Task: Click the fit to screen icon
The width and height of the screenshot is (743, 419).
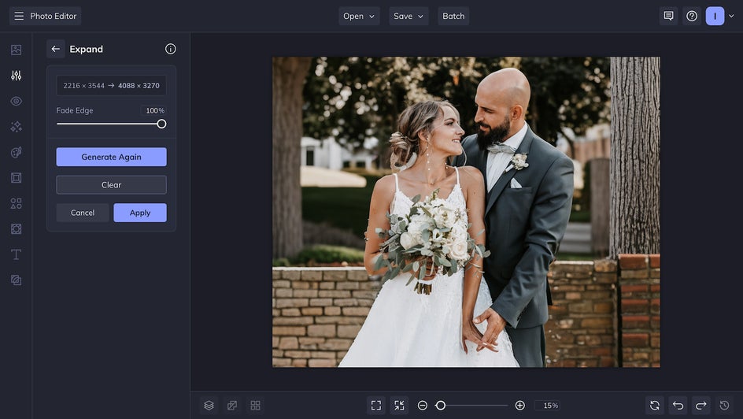Action: 376,406
